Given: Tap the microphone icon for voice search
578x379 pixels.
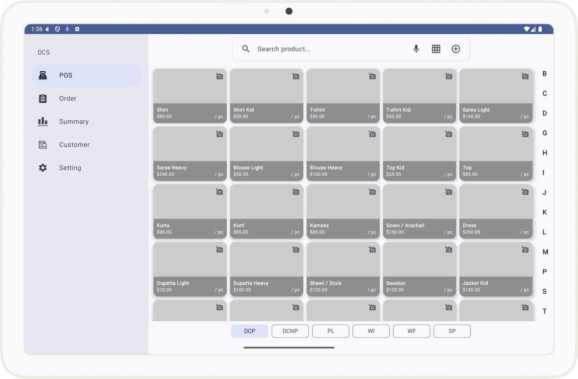Looking at the screenshot, I should click(416, 49).
